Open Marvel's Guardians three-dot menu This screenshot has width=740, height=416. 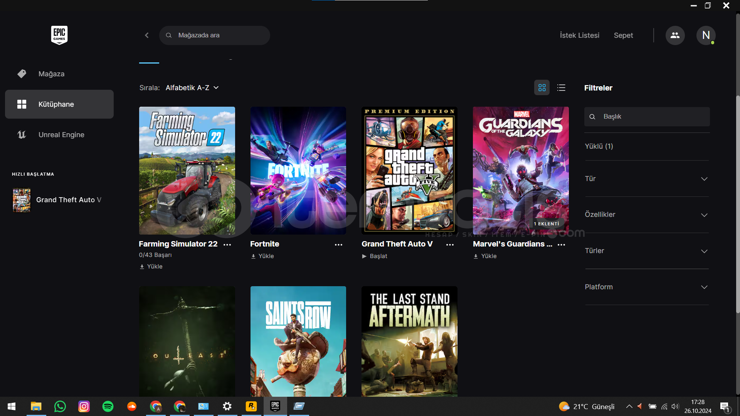coord(561,245)
